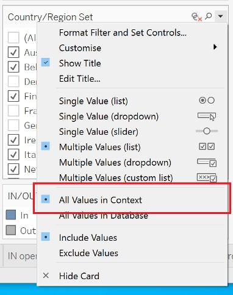The image size is (233, 295).
Task: Click the Multiple Values (custom list) icon
Action: (x=207, y=177)
